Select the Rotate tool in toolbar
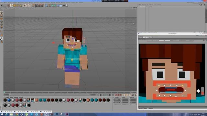This screenshot has height=116, width=207. click(17, 5)
